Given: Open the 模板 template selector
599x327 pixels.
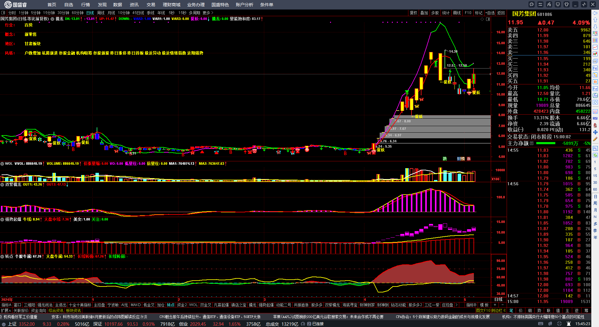Looking at the screenshot, I should [484, 305].
